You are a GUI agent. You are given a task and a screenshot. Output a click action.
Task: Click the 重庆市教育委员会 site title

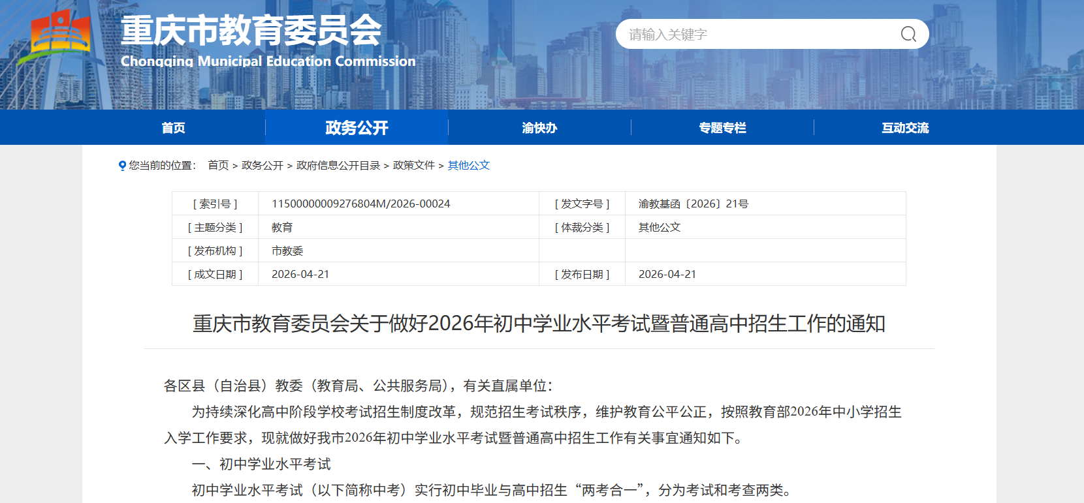pos(251,31)
